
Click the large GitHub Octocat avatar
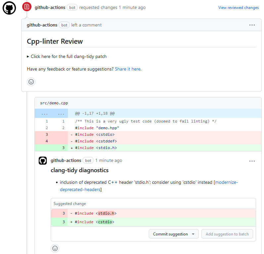point(9,8)
